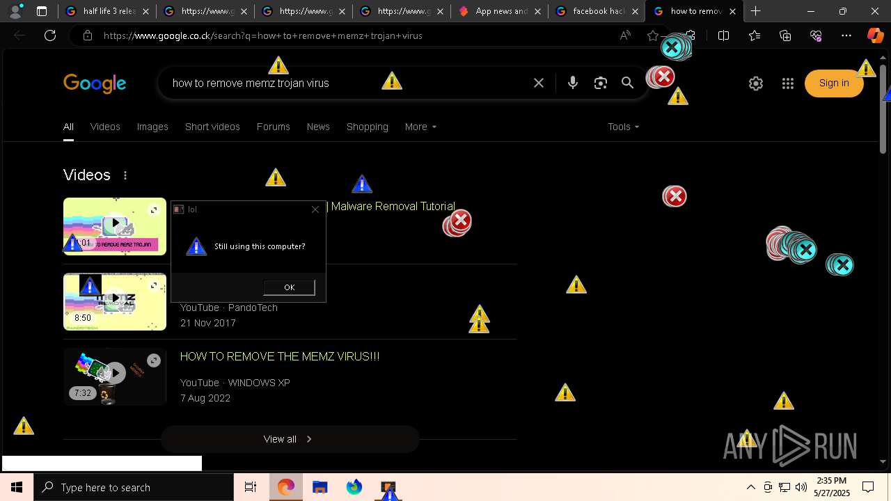This screenshot has width=891, height=501.
Task: Start voice search with the microphone icon
Action: [x=572, y=83]
